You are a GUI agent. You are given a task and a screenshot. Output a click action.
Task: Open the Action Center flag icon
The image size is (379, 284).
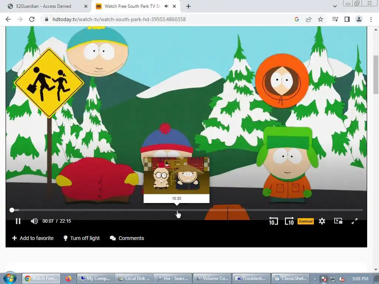click(323, 279)
